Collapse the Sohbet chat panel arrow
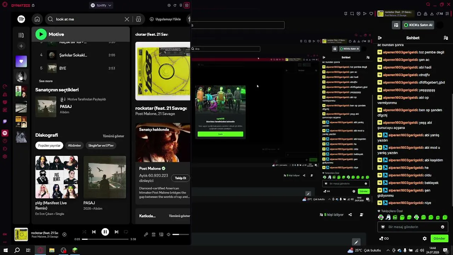This screenshot has height=255, width=453. coord(379,38)
